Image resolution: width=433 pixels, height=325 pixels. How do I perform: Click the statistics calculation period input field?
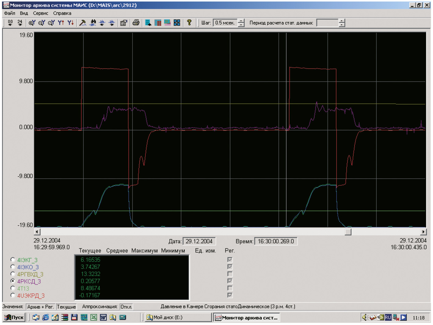pyautogui.click(x=328, y=23)
